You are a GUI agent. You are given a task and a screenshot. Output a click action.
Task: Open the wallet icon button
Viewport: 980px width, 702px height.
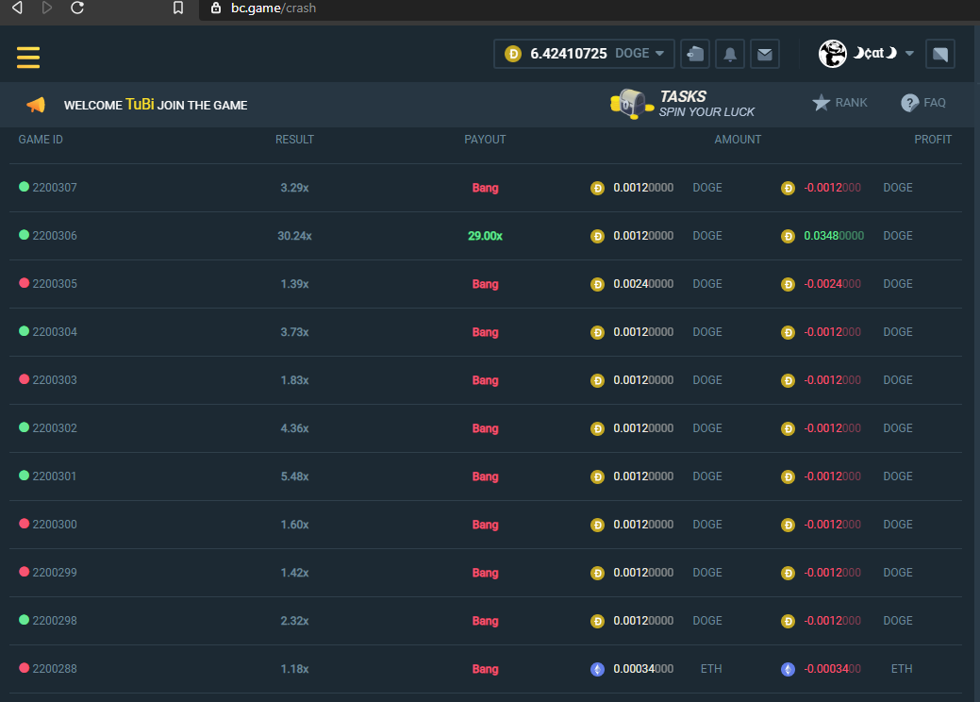695,54
